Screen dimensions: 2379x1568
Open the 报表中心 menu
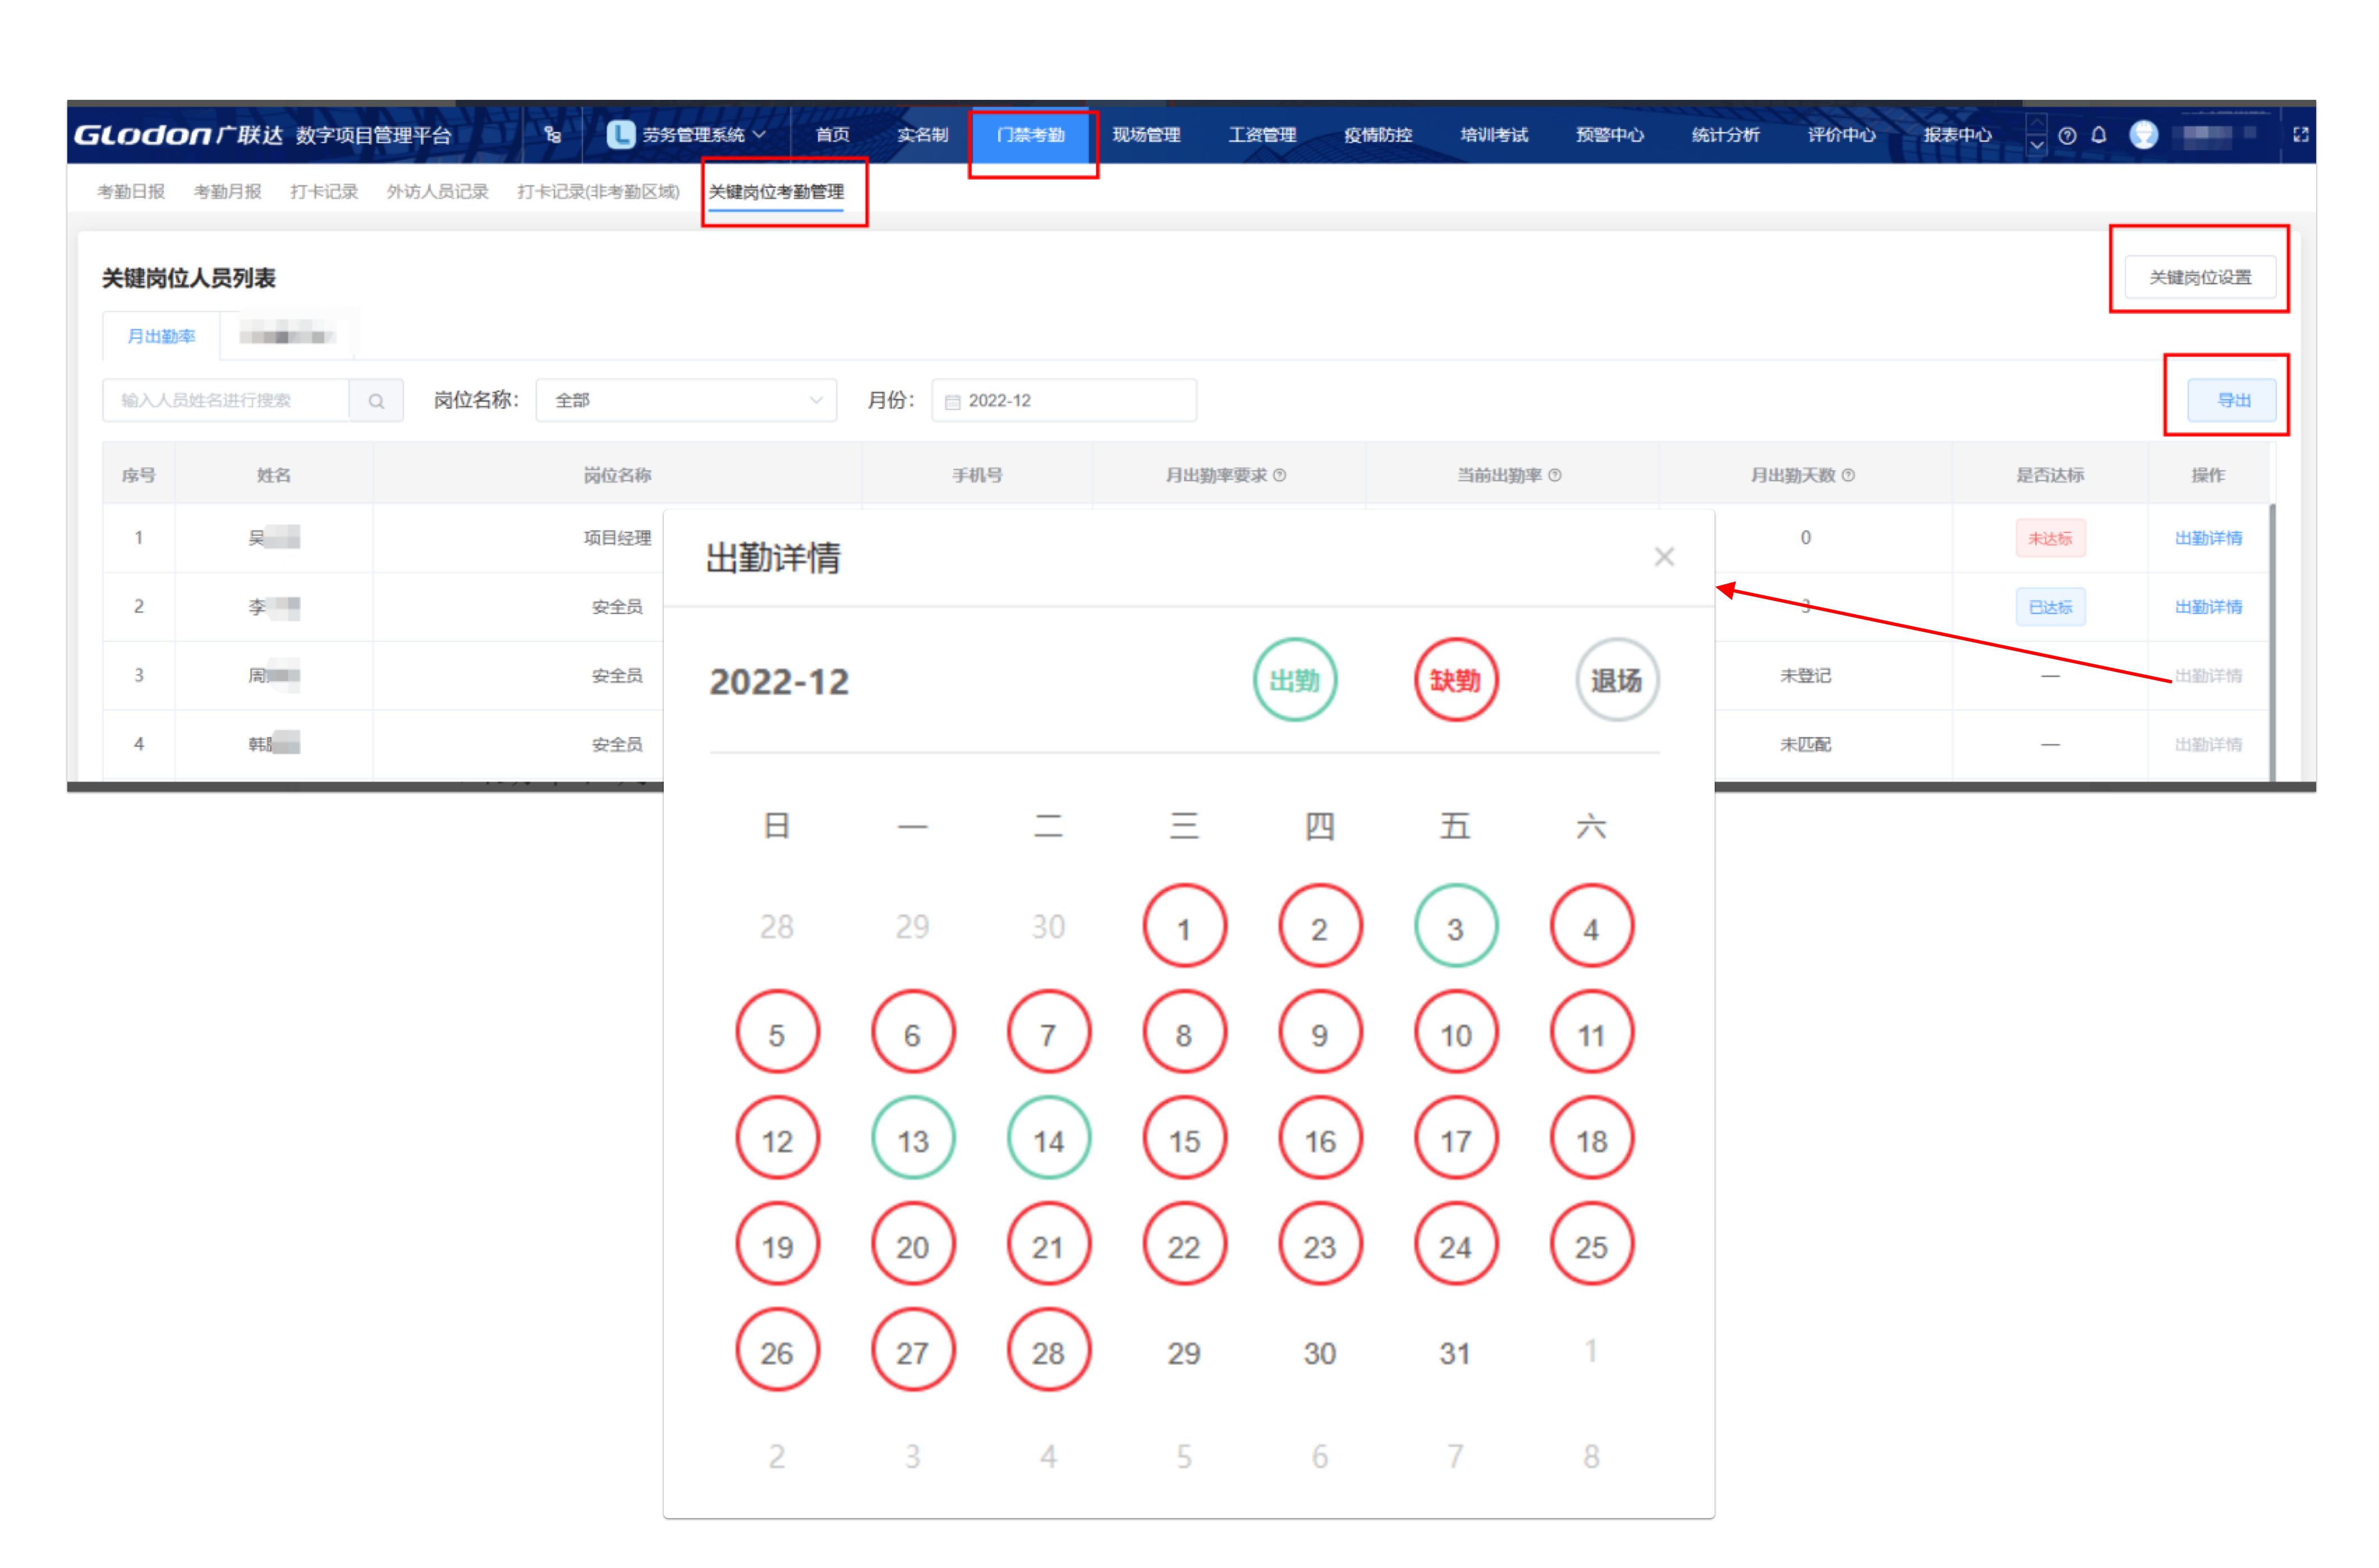coord(1957,135)
